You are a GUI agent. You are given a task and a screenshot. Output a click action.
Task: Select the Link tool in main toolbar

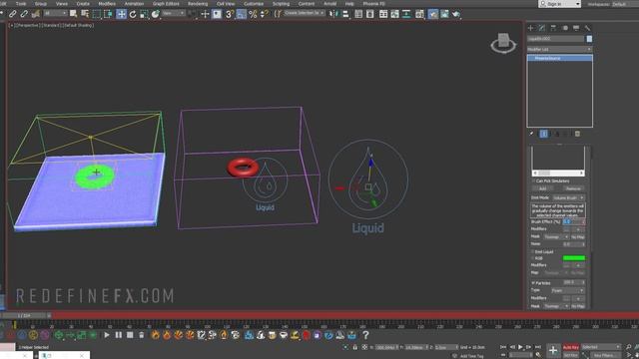13,14
